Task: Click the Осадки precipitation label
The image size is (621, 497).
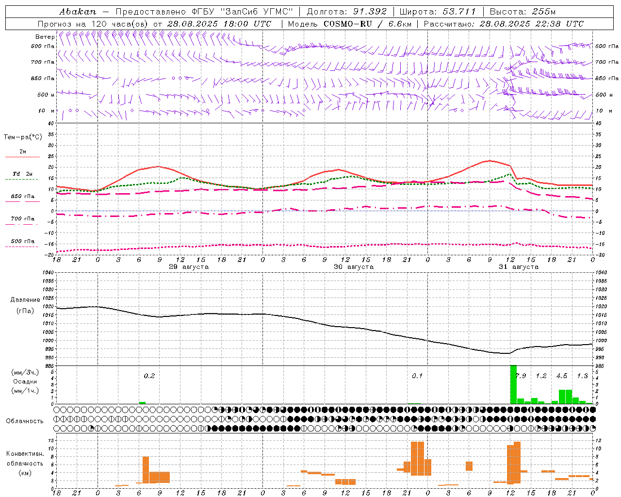Action: (x=25, y=381)
